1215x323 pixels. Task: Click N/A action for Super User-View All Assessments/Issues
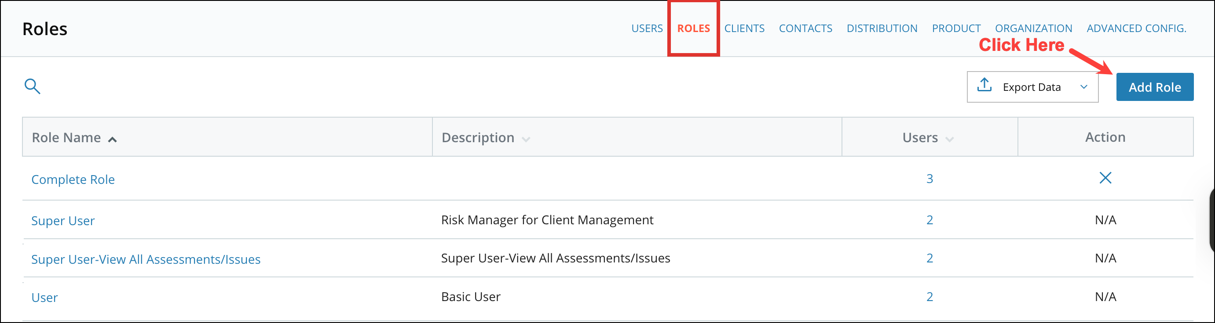tap(1105, 258)
